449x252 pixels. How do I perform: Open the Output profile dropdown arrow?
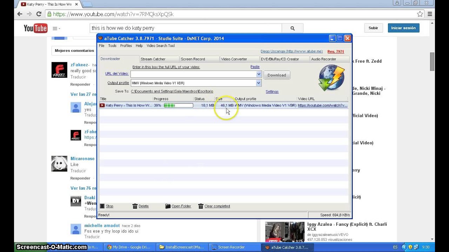coord(259,83)
